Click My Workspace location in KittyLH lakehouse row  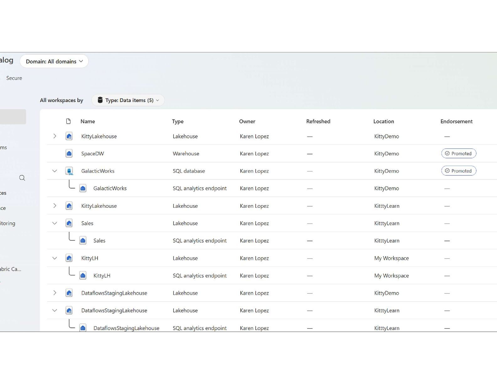(x=392, y=258)
